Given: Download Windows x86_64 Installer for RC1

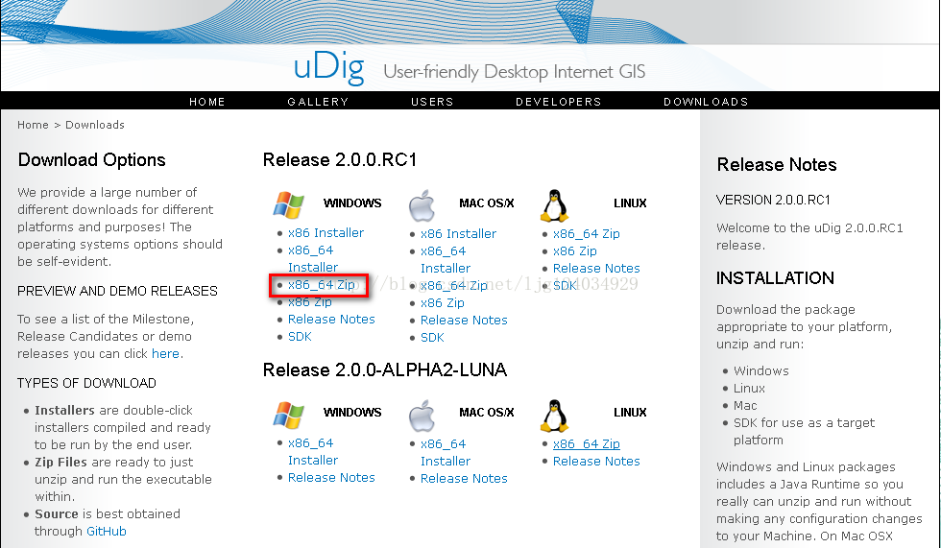Looking at the screenshot, I should point(313,258).
